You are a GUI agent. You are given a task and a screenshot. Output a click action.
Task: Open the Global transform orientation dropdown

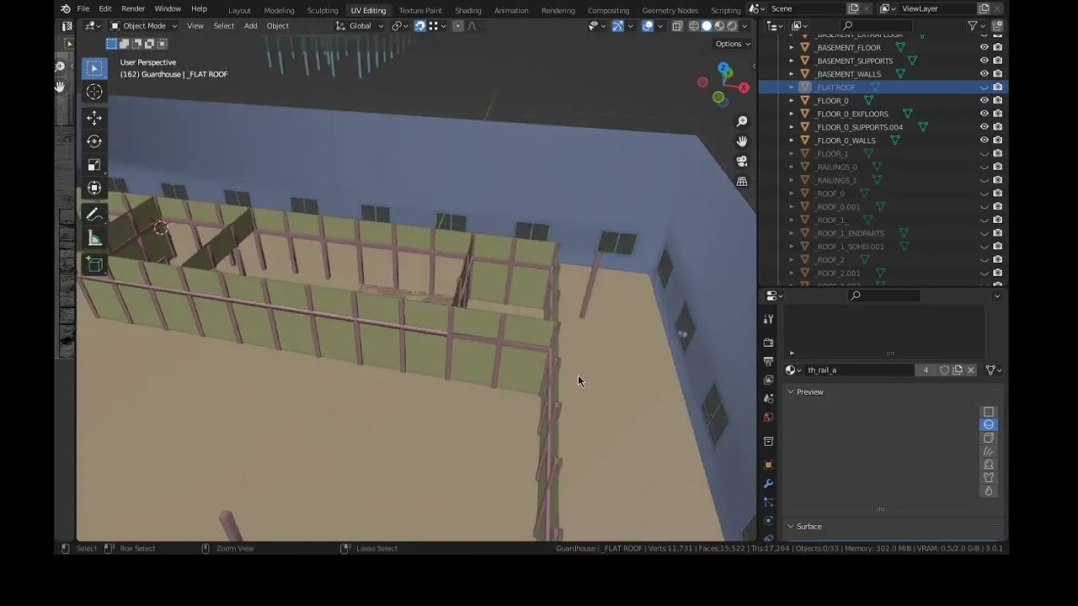[x=360, y=26]
